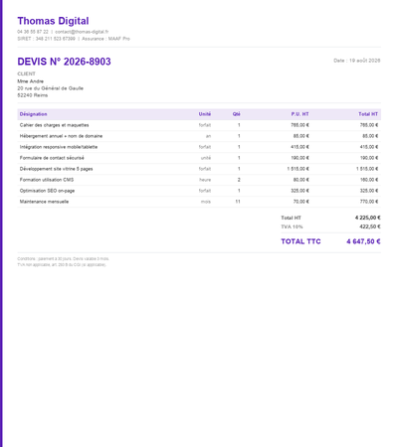This screenshot has width=398, height=447.
Task: Click the unit "heure" in Formation row
Action: (205, 180)
